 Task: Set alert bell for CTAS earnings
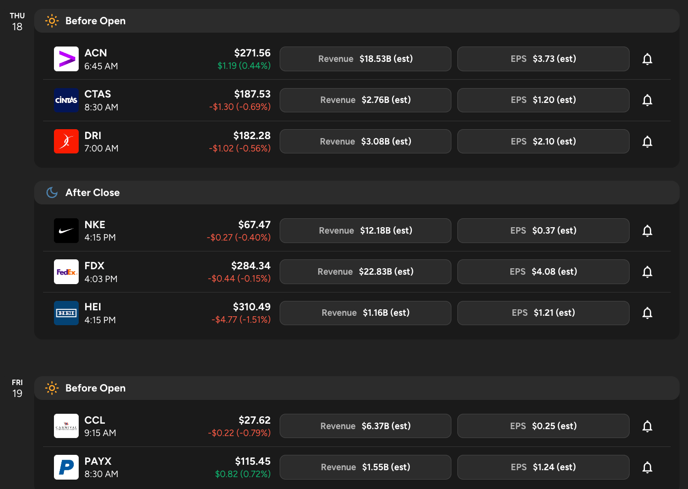pyautogui.click(x=647, y=100)
